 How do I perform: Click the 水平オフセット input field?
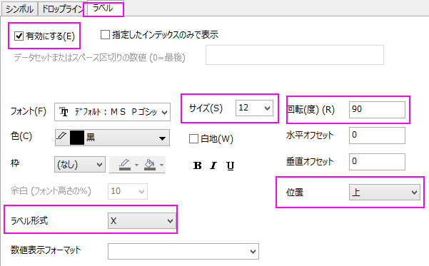pyautogui.click(x=377, y=135)
